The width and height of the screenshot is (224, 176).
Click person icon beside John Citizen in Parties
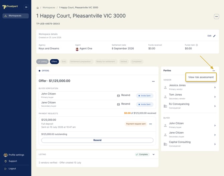pyautogui.click(x=165, y=126)
